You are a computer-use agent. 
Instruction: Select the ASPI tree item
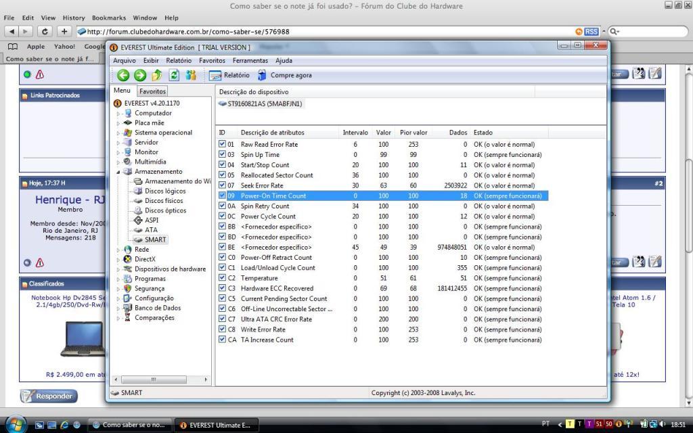pos(152,220)
